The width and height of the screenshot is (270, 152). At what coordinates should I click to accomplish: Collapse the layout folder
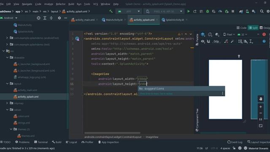click(7, 84)
